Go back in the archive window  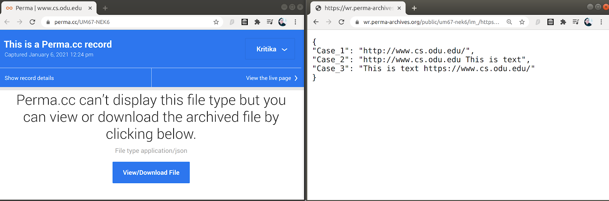(x=316, y=22)
